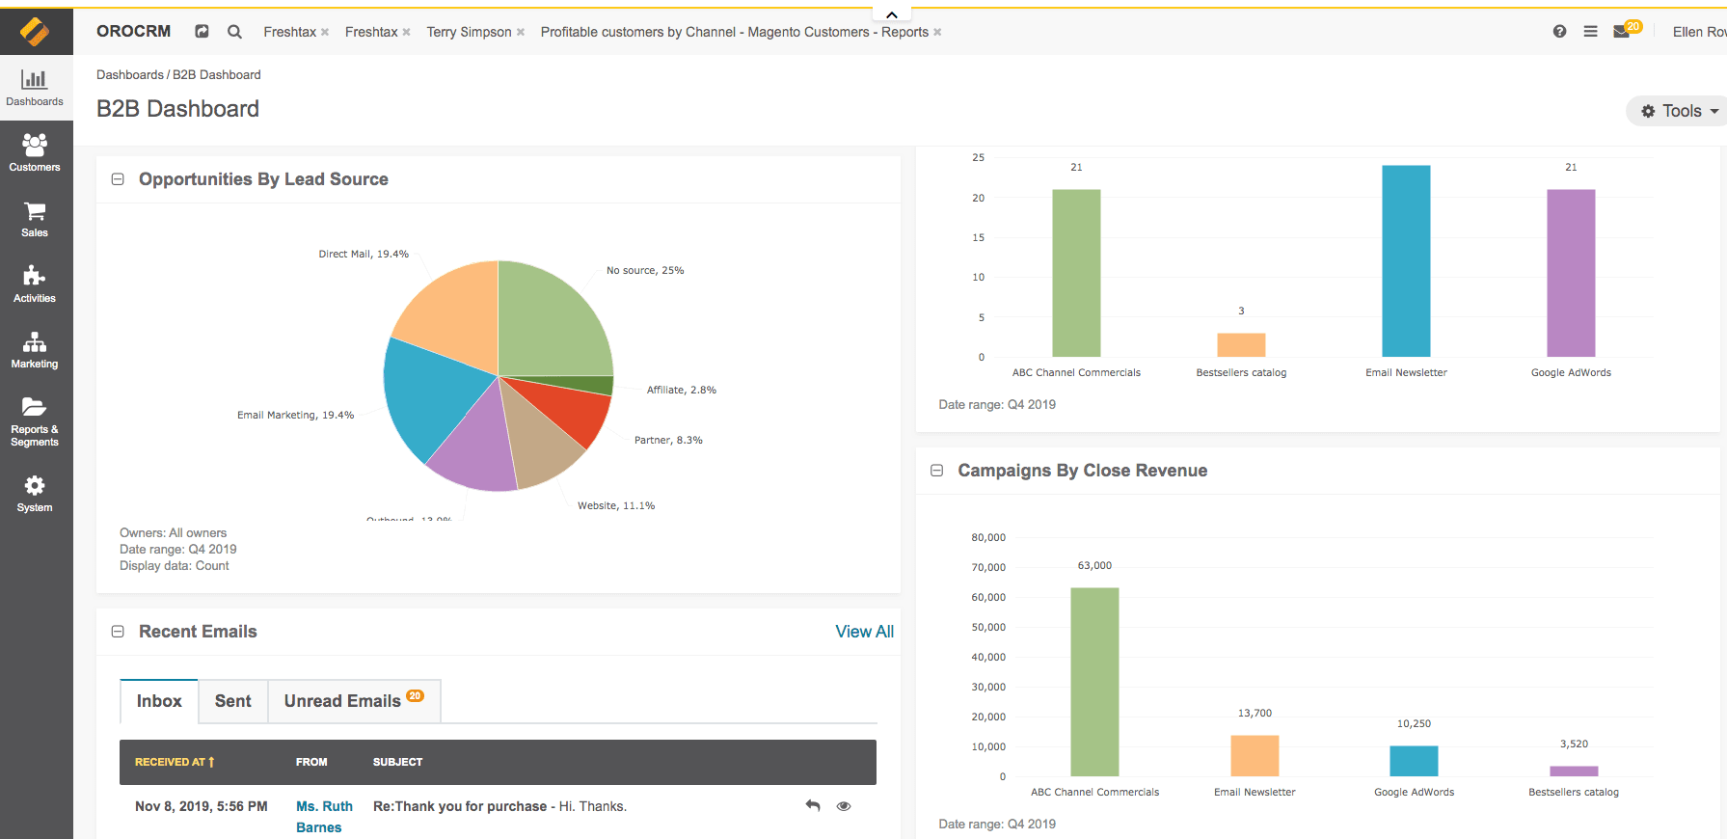Click the 'Affiliate, 2.8%' pie label
Screen dimensions: 1727x839
click(681, 390)
